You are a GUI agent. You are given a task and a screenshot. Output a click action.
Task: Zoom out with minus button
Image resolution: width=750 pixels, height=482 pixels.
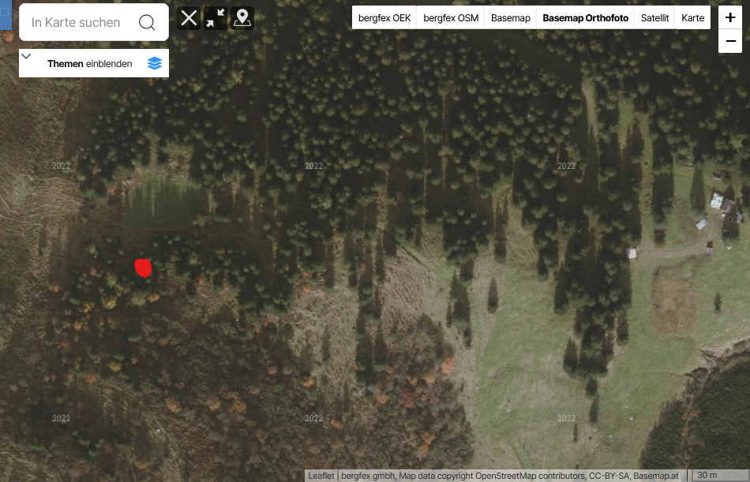730,41
